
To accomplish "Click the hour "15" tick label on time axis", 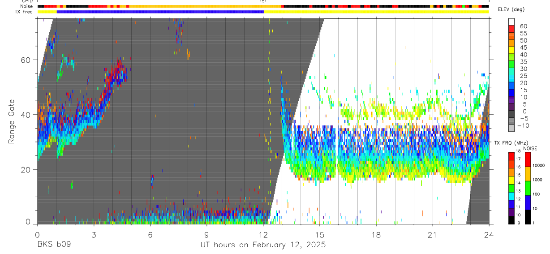I will point(319,234).
